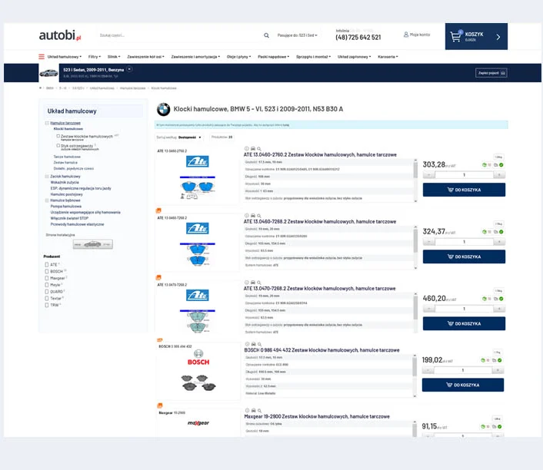Open the Układ zapłonowy menu
543x470 pixels.
355,57
